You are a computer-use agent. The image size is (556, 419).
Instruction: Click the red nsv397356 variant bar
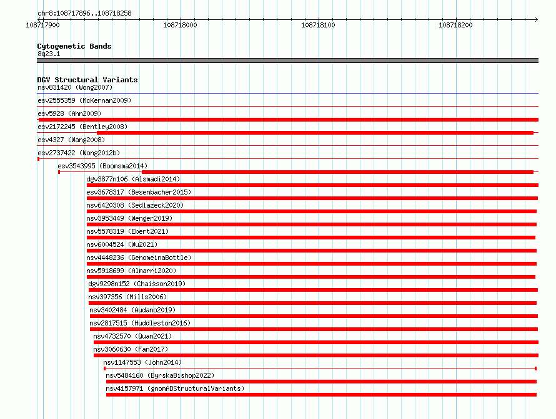pyautogui.click(x=312, y=303)
